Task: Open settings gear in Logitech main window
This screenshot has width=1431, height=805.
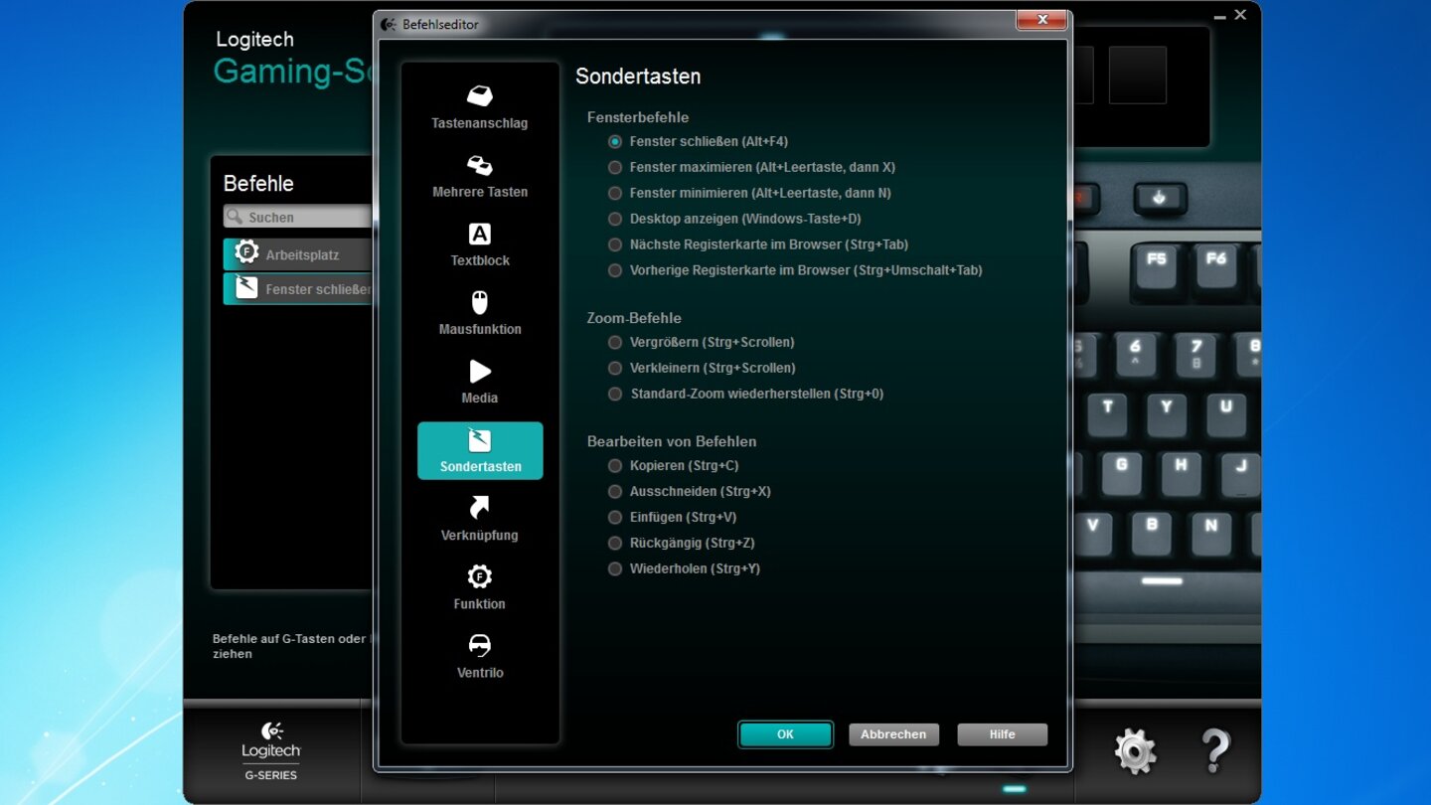Action: (x=1135, y=750)
